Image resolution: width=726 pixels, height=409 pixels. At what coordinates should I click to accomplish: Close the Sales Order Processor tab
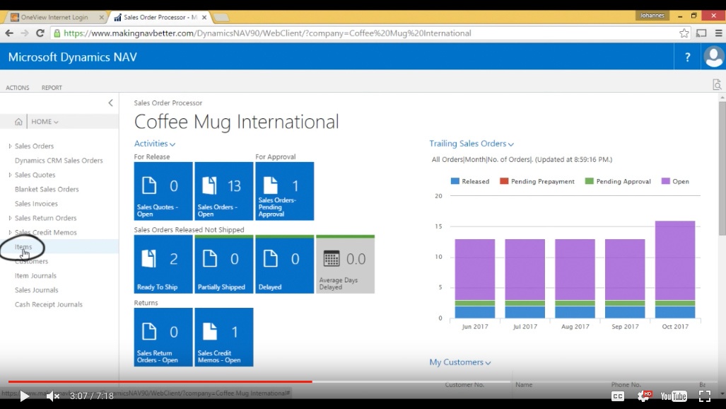(204, 17)
